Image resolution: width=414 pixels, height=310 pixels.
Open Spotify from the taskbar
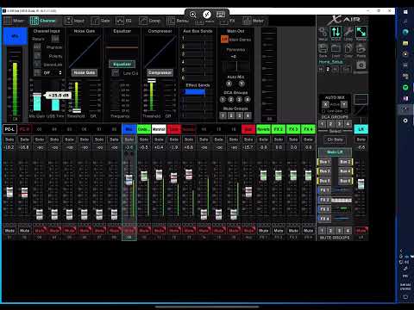click(405, 87)
